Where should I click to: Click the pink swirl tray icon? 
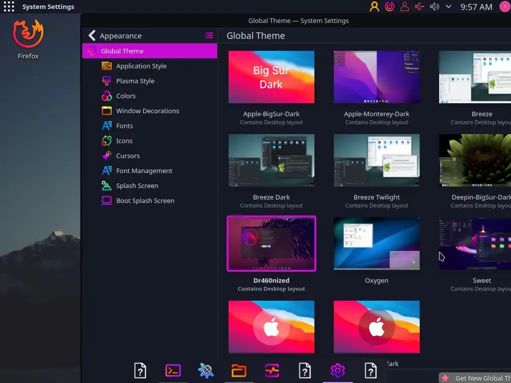coord(389,6)
